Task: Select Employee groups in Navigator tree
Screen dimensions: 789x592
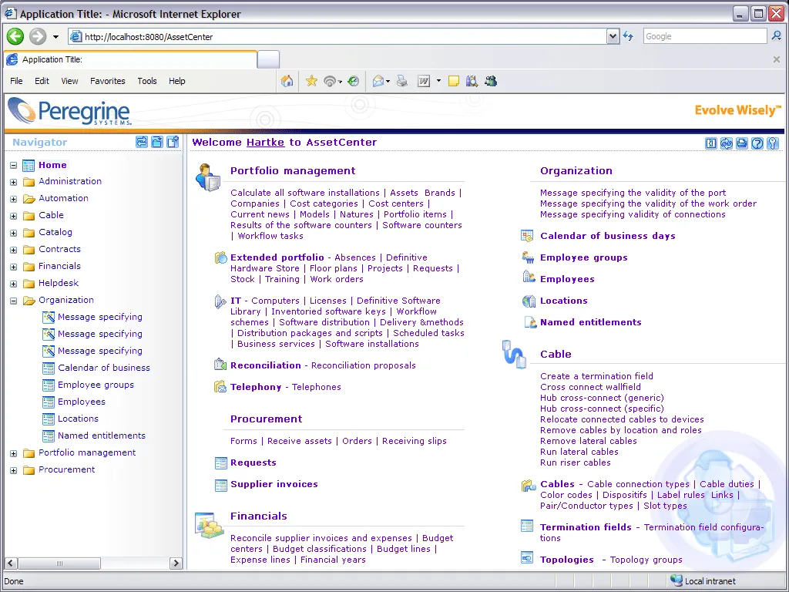Action: [96, 385]
